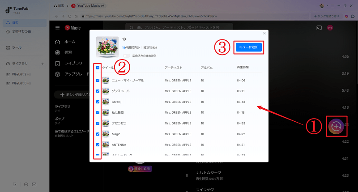
Task: Open ツール in the sidebar
Action: (x=25, y=47)
